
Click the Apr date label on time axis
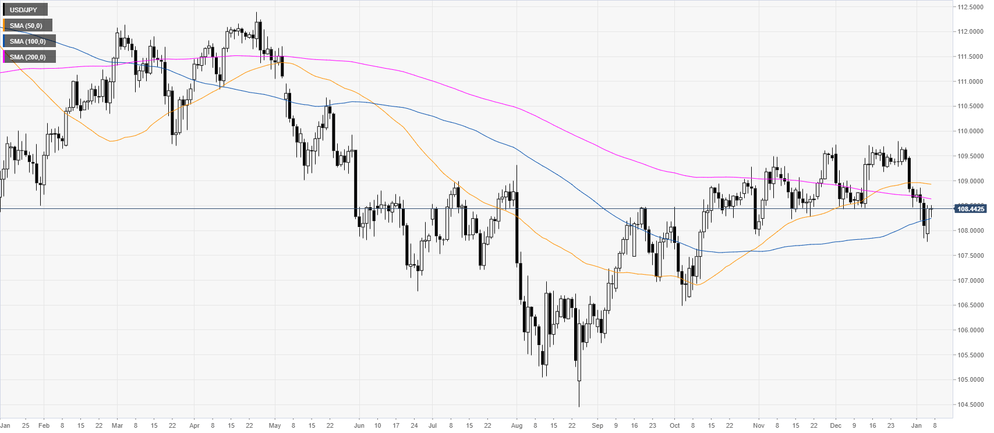(x=194, y=425)
